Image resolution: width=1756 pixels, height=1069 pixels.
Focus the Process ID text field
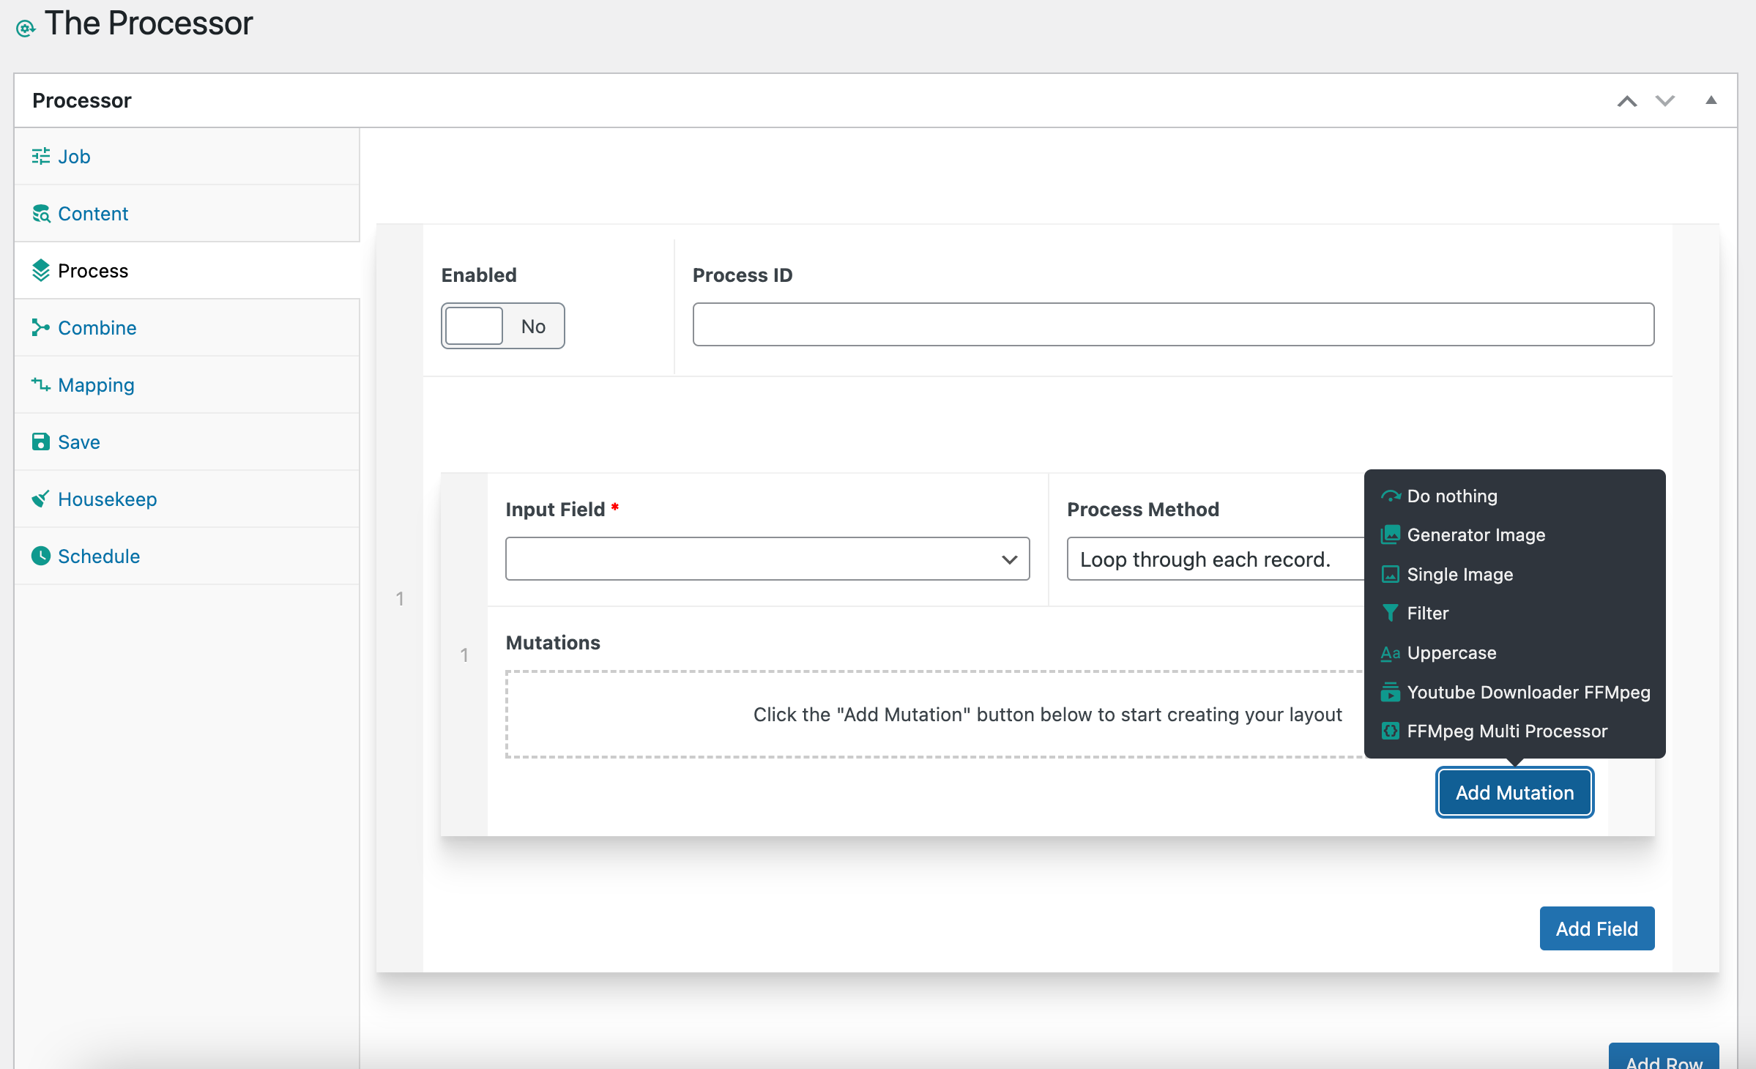pyautogui.click(x=1172, y=324)
